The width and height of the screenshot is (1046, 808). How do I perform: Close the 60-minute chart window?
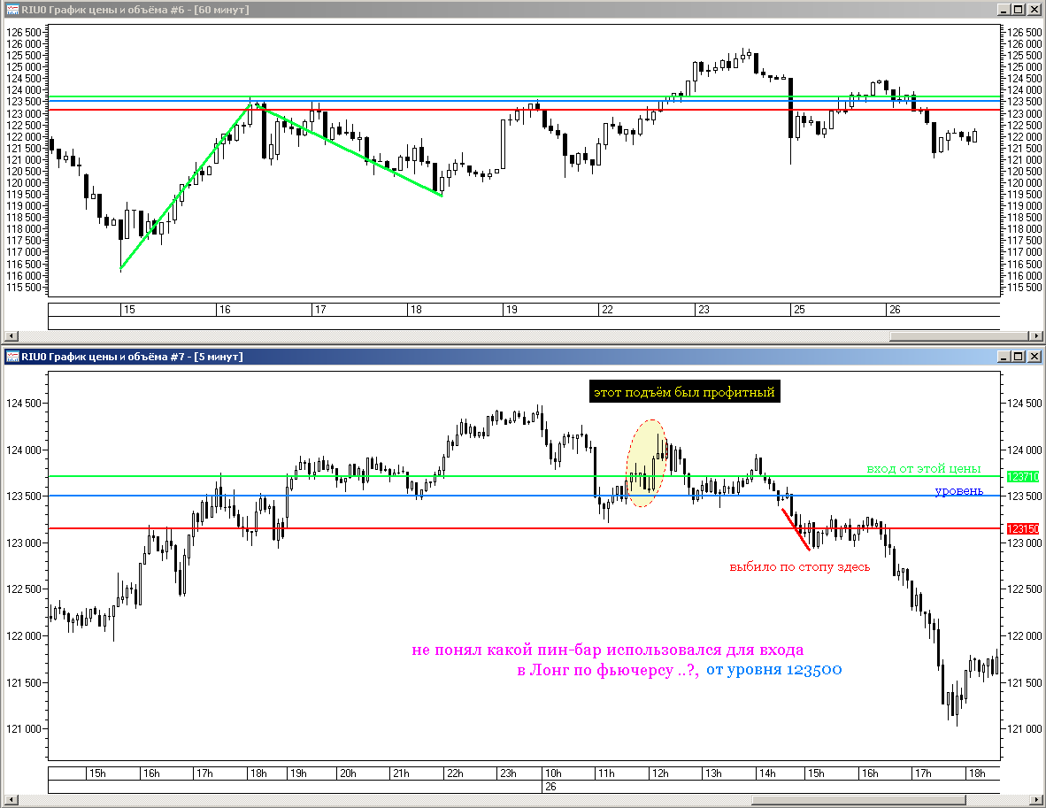coord(1034,10)
